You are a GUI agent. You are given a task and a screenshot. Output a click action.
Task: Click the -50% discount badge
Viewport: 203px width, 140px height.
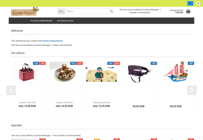117,63
